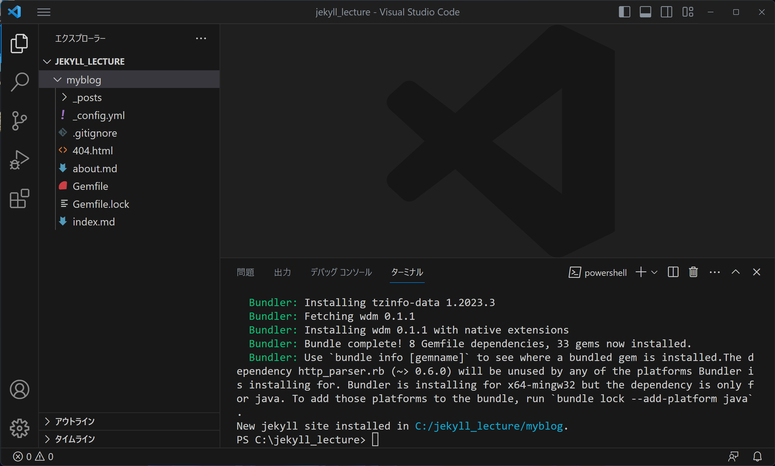775x466 pixels.
Task: Focus the terminal prompt input
Action: coord(375,440)
